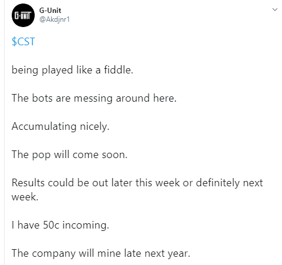The width and height of the screenshot is (282, 265).
Task: Click the wrapped 'week.' text line
Action: click(x=25, y=197)
